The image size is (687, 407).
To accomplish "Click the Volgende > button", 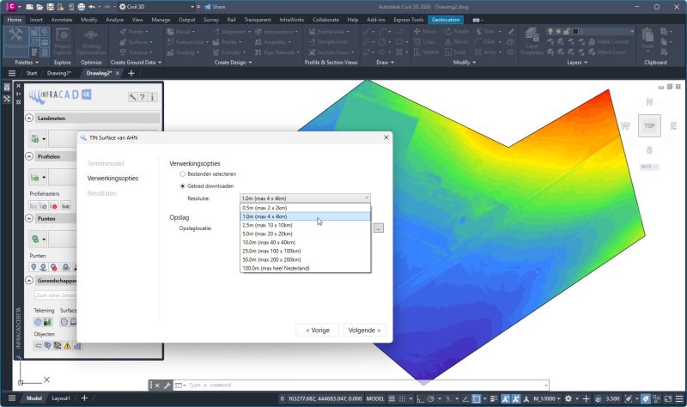I will pos(364,331).
